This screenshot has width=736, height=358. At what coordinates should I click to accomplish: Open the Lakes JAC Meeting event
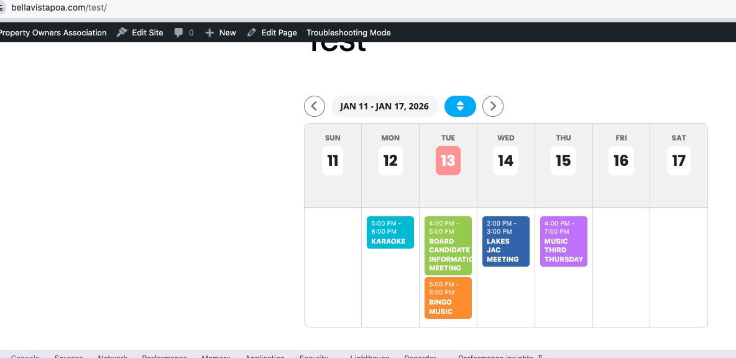(505, 241)
